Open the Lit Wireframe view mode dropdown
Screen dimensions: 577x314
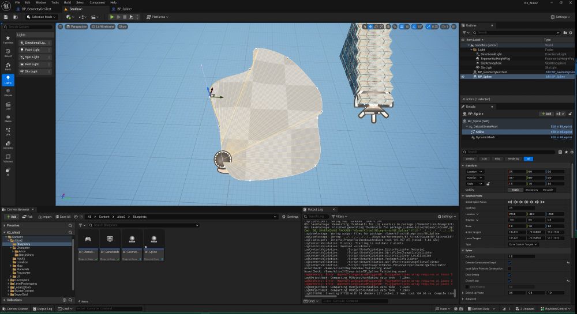point(103,27)
